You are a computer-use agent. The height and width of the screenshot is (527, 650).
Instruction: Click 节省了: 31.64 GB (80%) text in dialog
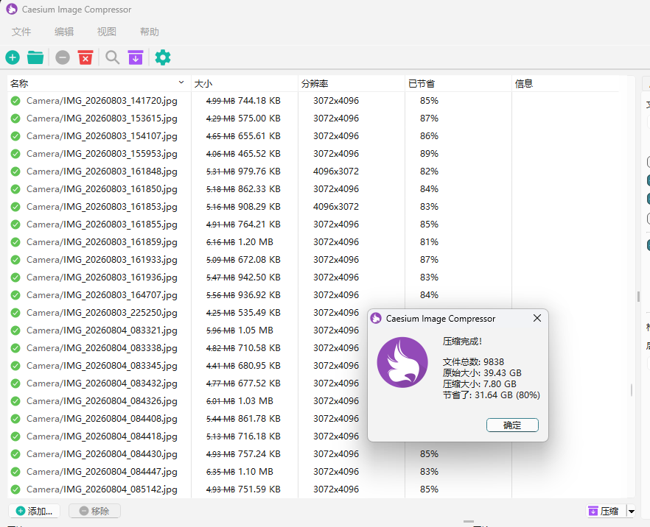tap(492, 395)
